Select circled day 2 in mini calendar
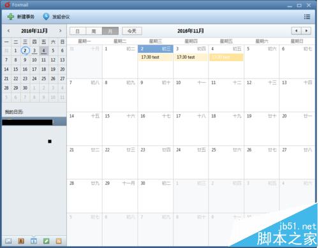Screen dimensions: 319x248 [x=25, y=50]
